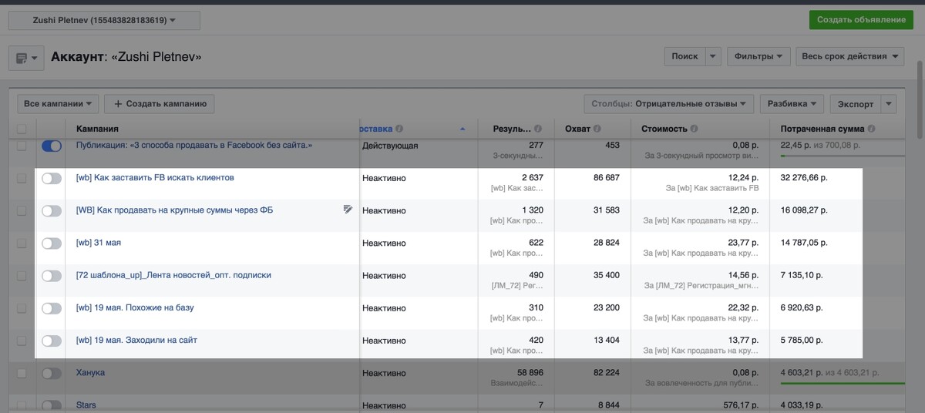Screen dimensions: 925x413
Task: Toggle on the campaign Как заставить FB искать клиентов
Action: pos(52,178)
